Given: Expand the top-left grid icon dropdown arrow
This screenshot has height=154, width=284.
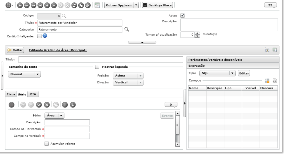Looking at the screenshot, I should pos(12,5).
